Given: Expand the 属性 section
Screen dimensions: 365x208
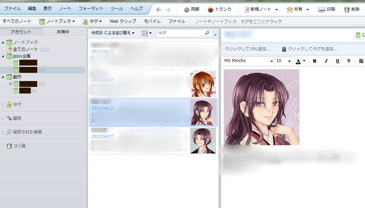Looking at the screenshot, I should tap(3, 118).
